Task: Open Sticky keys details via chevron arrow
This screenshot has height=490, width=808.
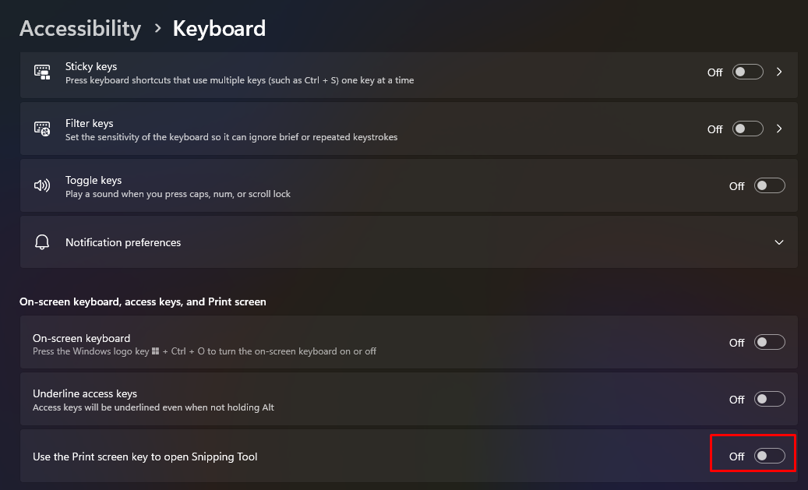Action: tap(779, 72)
